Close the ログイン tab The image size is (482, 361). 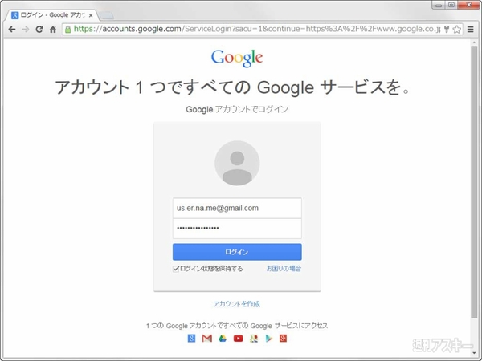click(x=91, y=15)
